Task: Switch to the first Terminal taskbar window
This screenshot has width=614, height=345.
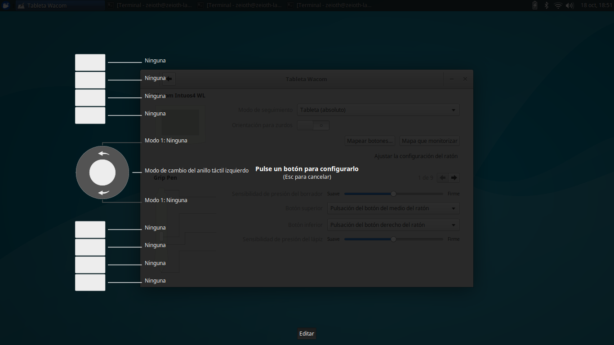Action: coord(151,5)
